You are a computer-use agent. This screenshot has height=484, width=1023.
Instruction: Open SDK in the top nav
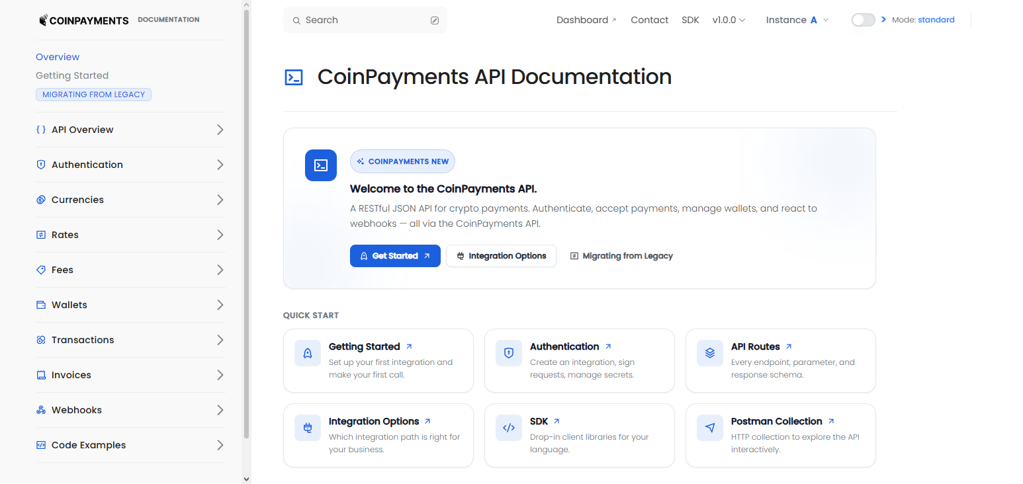tap(690, 20)
